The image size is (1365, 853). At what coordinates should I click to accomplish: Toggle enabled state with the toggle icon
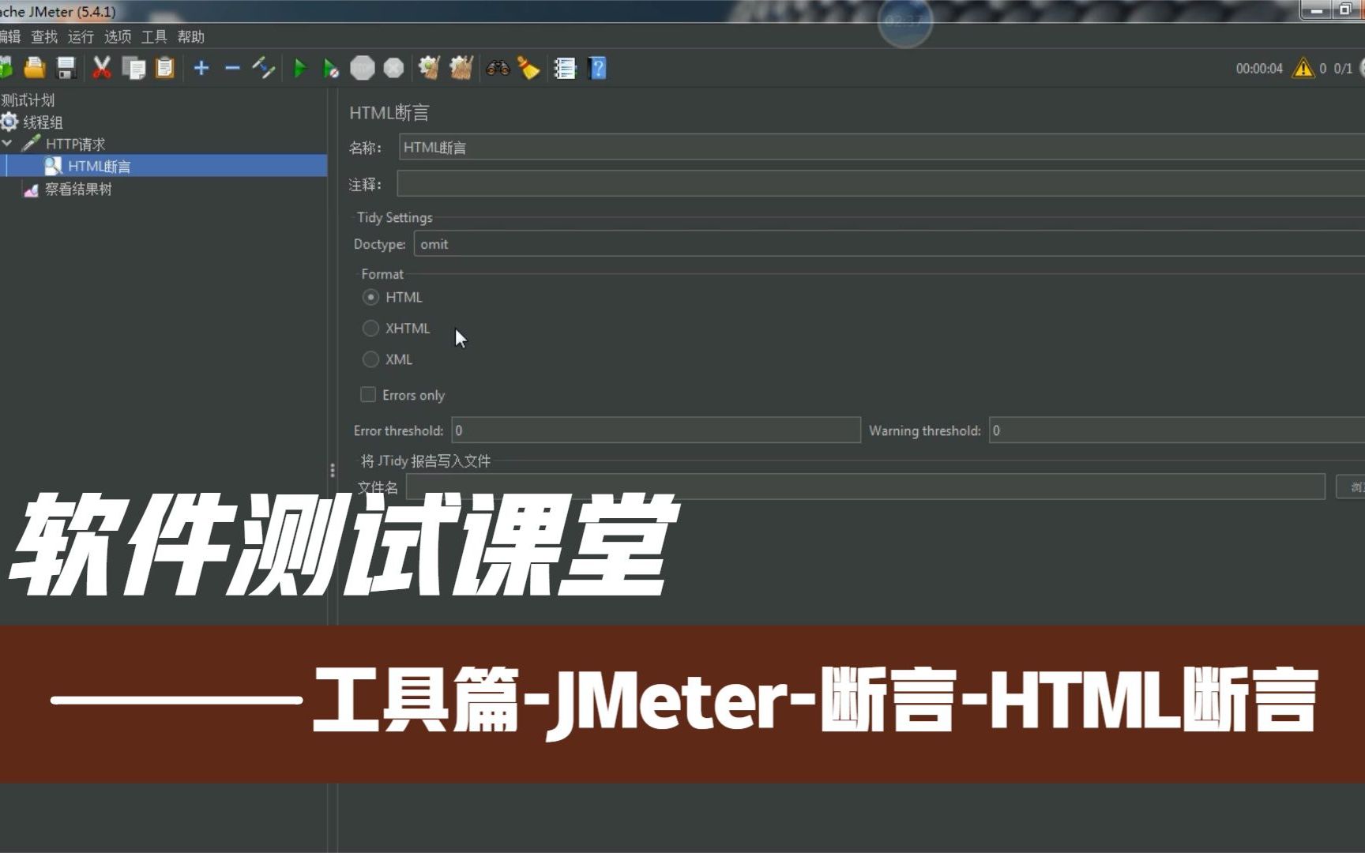point(263,69)
